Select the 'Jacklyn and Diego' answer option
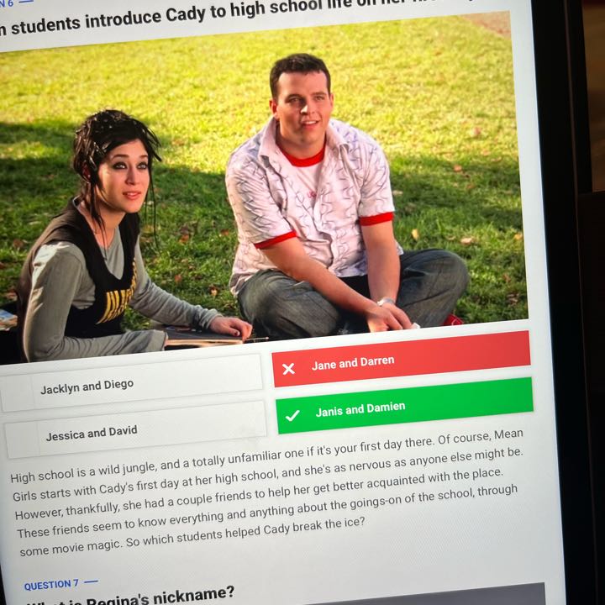The width and height of the screenshot is (605, 605). 131,383
